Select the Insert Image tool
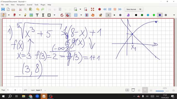Image resolution: width=177 pixels, height=99 pixels. [x=31, y=15]
